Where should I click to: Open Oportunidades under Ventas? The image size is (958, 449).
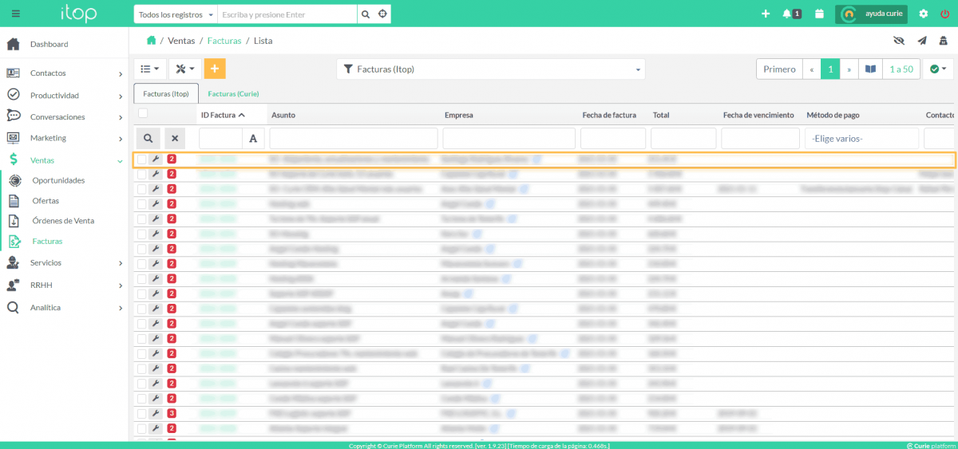(58, 180)
